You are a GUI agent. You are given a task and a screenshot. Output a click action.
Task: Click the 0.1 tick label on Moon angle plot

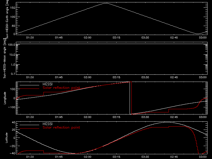point(13,74)
